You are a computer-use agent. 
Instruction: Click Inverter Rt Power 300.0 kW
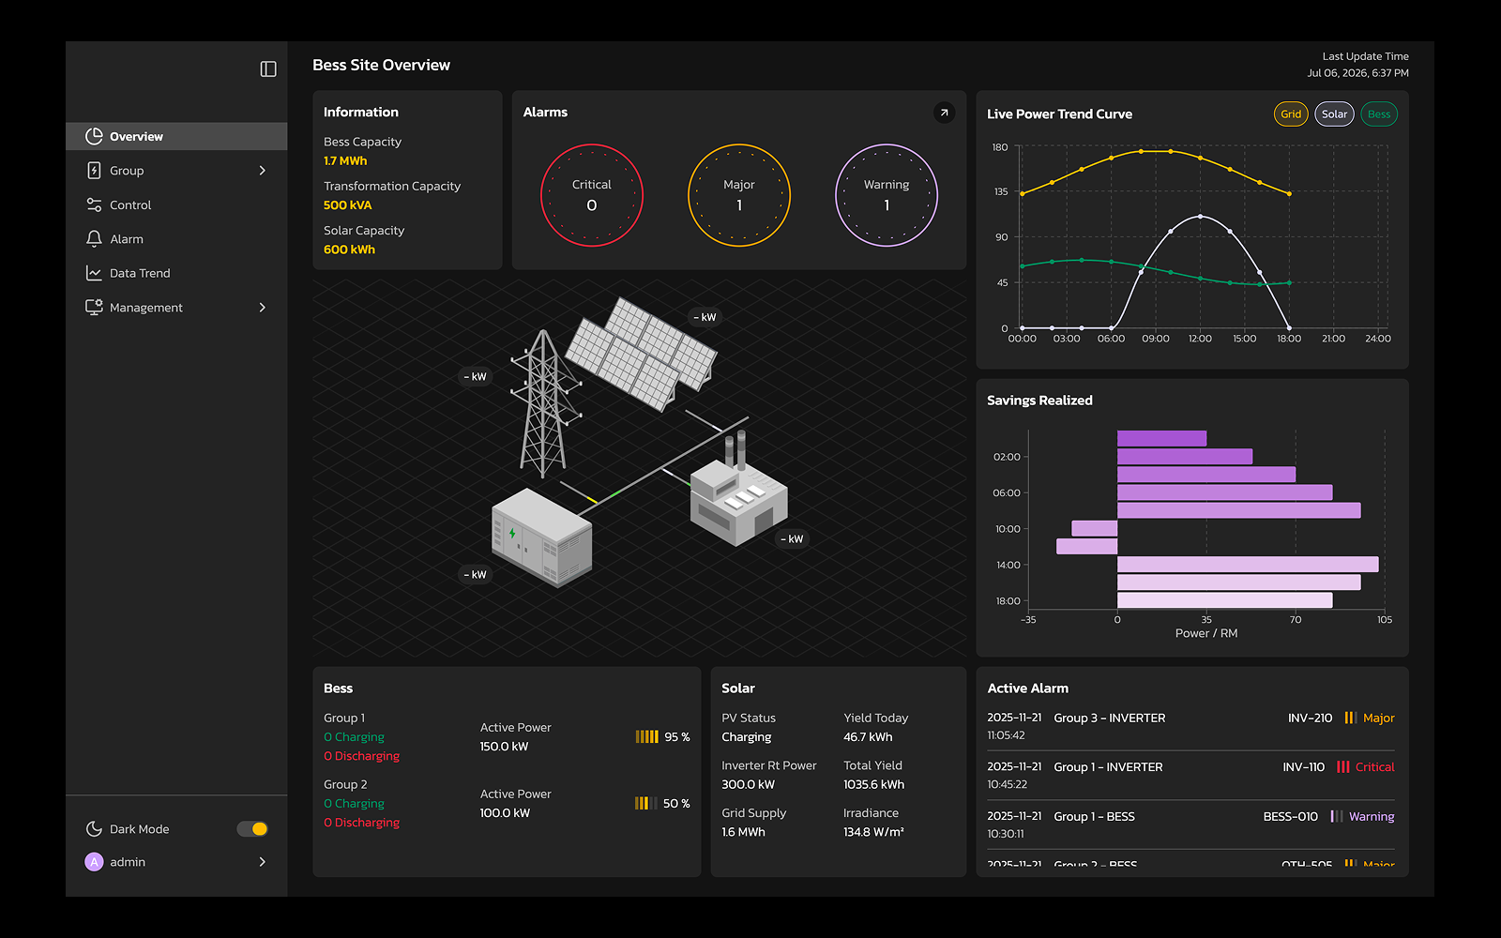point(748,785)
